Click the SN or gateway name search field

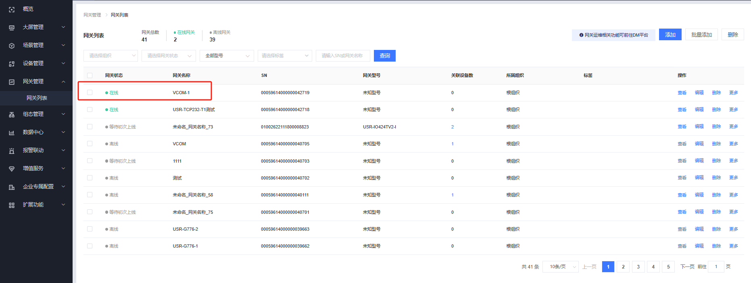pos(342,56)
